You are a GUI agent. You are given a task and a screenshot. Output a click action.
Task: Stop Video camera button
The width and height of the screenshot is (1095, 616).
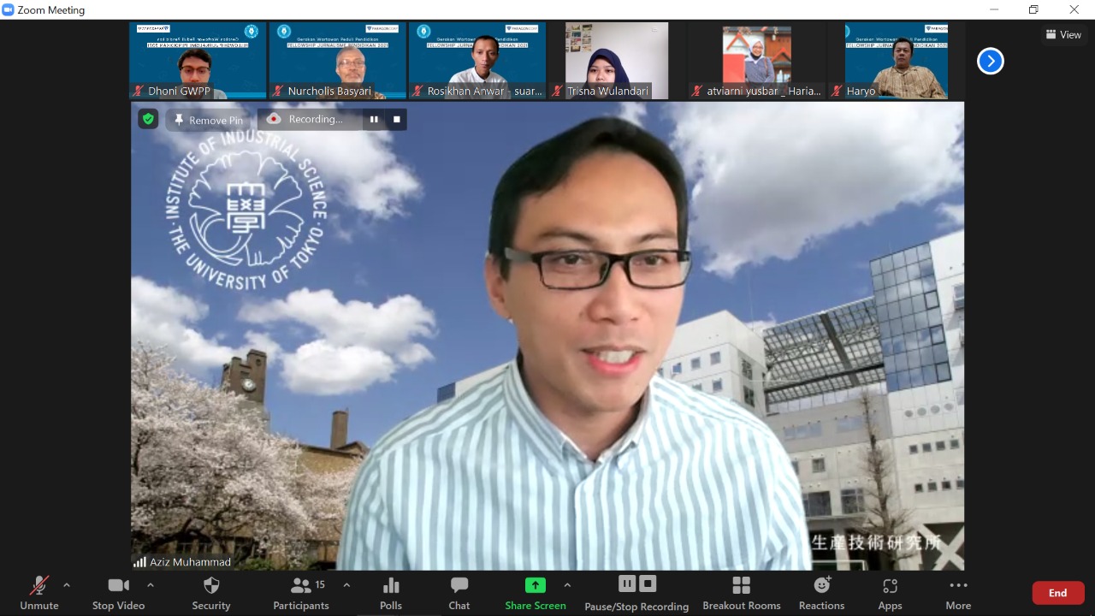(x=118, y=592)
